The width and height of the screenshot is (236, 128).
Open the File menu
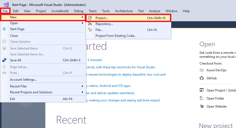pyautogui.click(x=5, y=11)
